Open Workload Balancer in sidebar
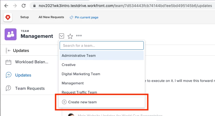Screen dimensions: 215x116 [x=32, y=62]
